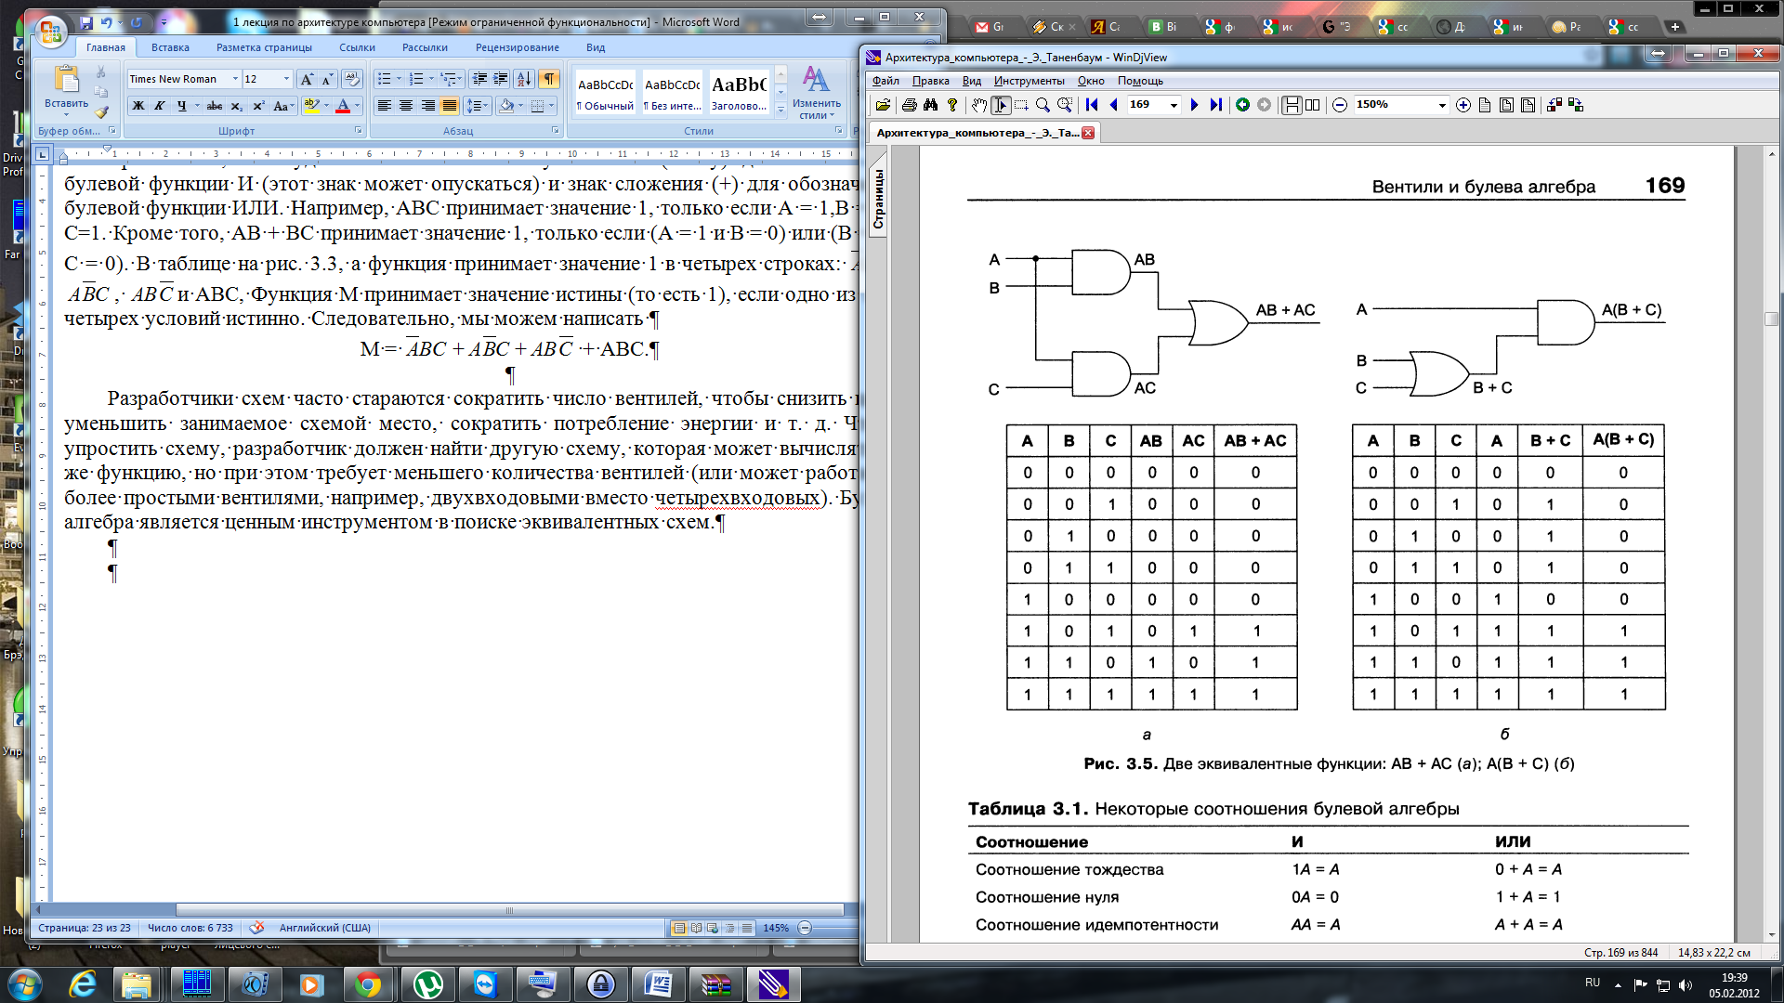Toggle Select text tool in WinDjView

point(1001,105)
